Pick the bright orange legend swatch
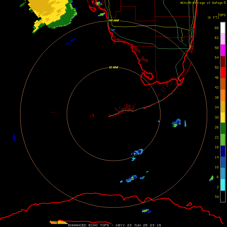 point(223,95)
